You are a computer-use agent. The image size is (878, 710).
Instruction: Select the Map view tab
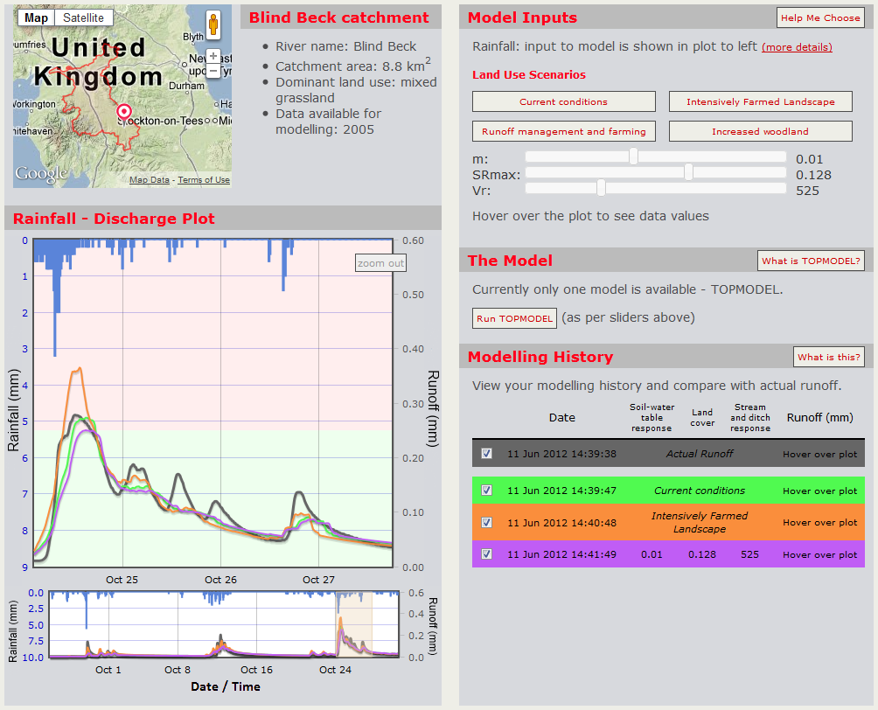(36, 17)
